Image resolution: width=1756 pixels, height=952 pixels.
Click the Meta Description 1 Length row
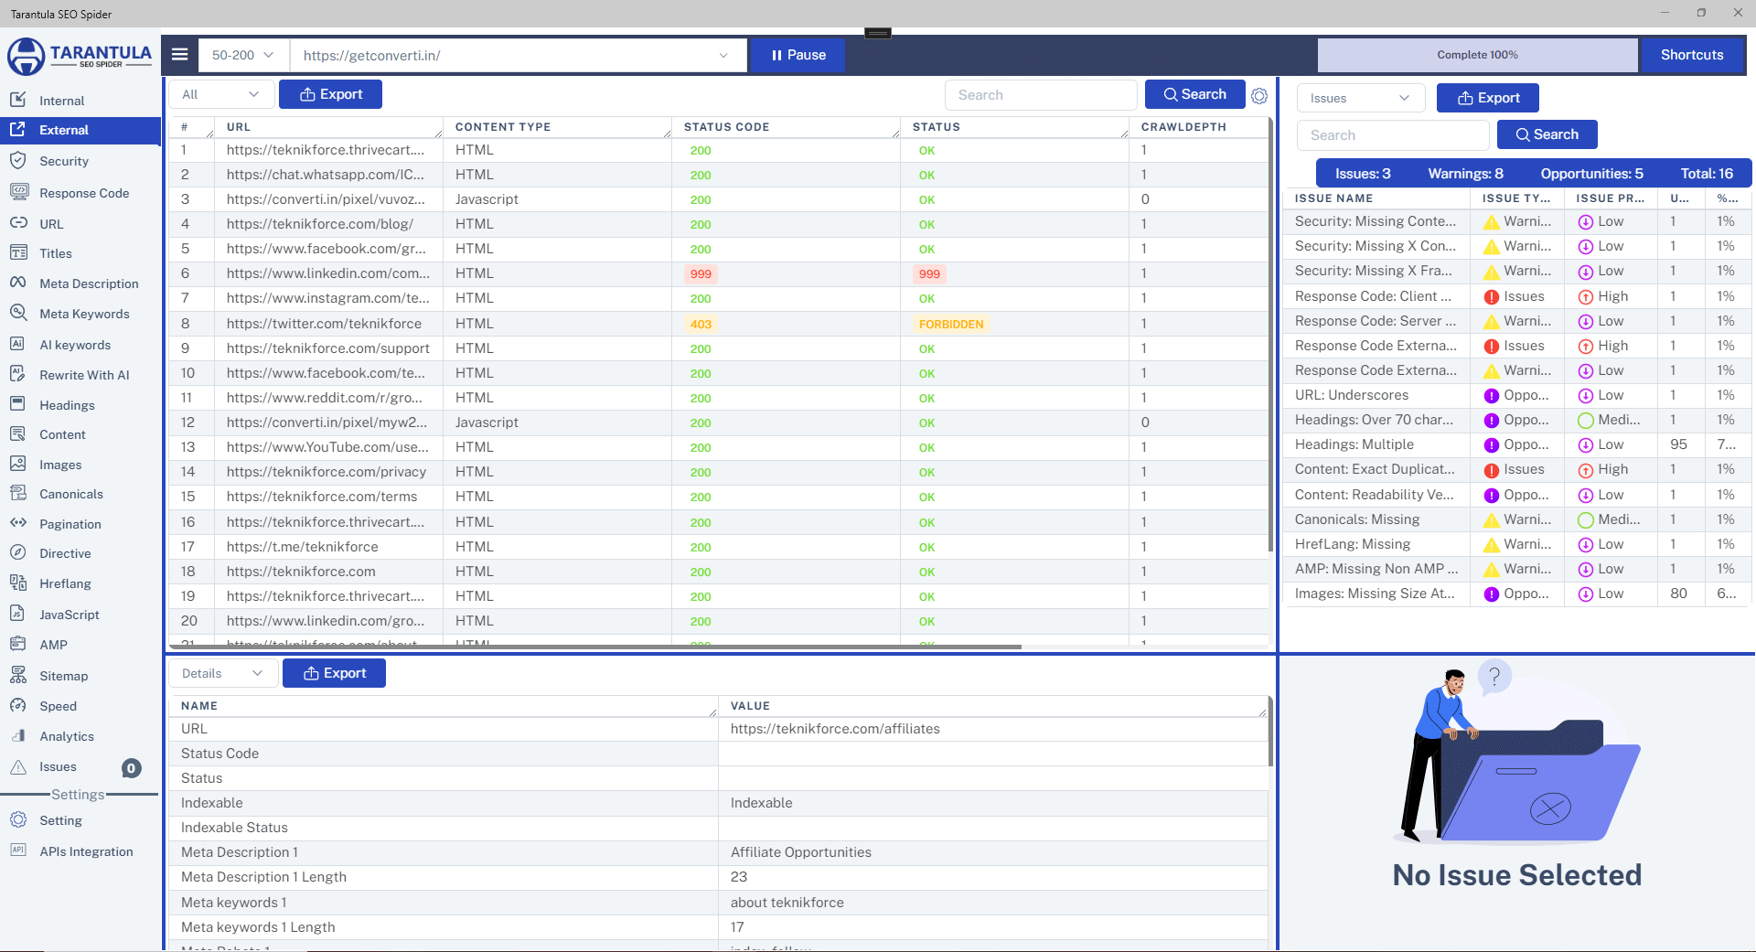pos(719,877)
